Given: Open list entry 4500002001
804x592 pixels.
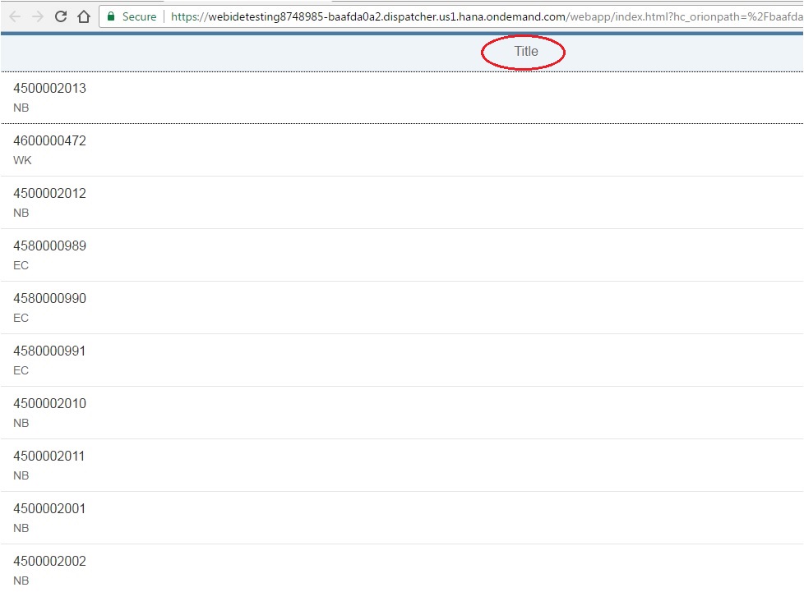Looking at the screenshot, I should [x=402, y=518].
